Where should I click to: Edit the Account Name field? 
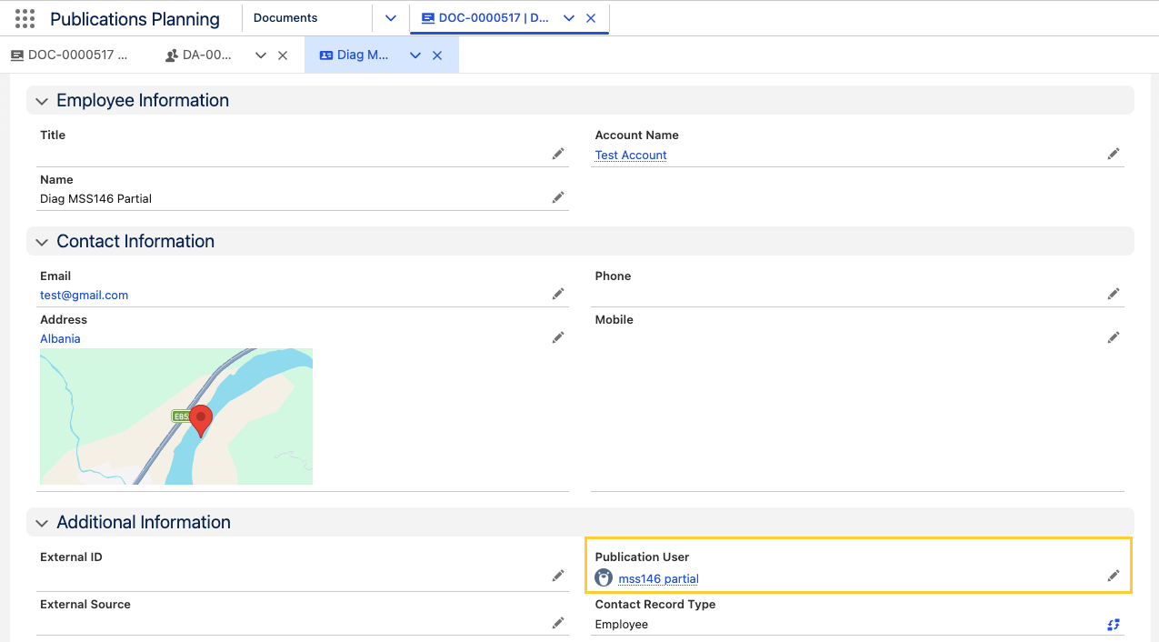click(1113, 154)
